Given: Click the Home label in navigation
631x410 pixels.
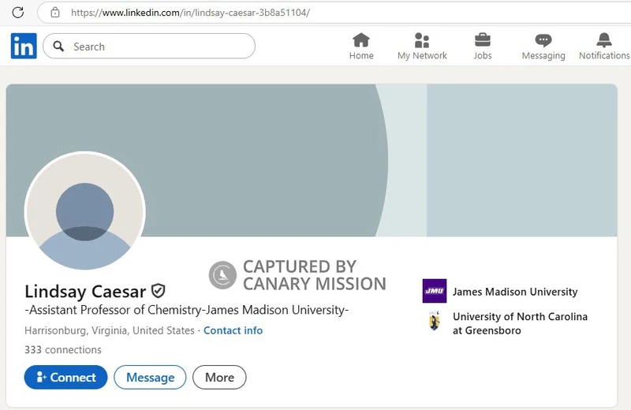Looking at the screenshot, I should pos(361,55).
